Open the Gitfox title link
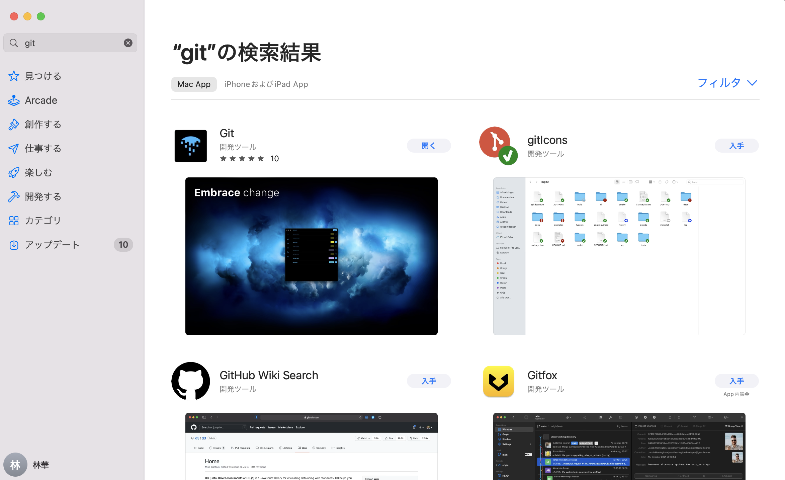Viewport: 785px width, 480px height. 542,375
